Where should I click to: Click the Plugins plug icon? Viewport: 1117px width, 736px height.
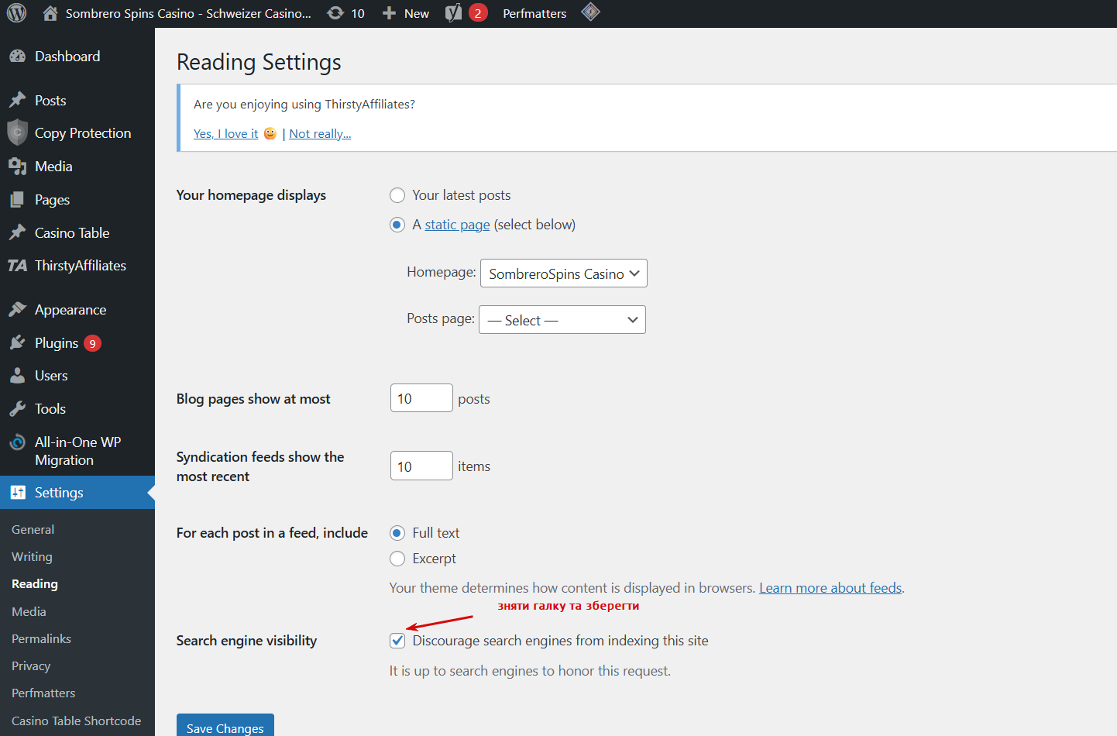coord(17,343)
